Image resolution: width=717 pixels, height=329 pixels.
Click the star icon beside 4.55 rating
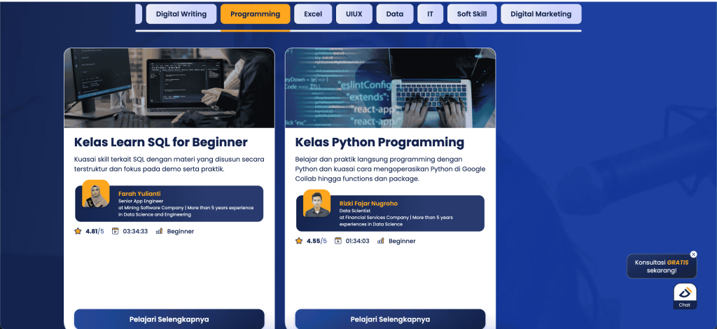(299, 241)
